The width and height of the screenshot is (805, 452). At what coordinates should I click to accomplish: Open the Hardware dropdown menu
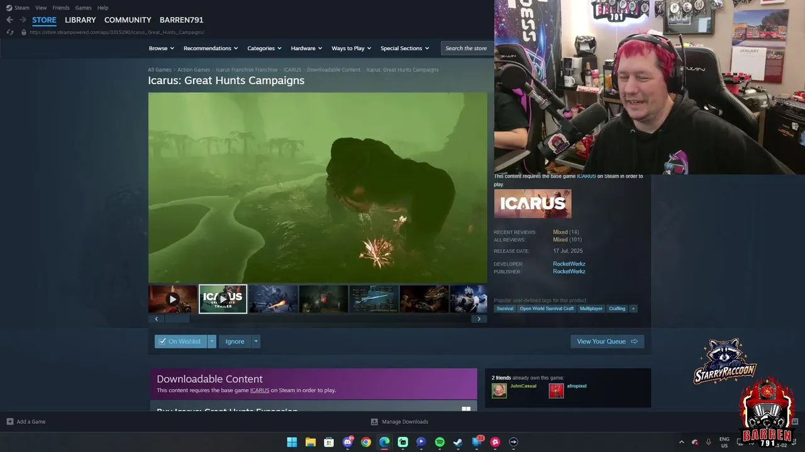[306, 48]
